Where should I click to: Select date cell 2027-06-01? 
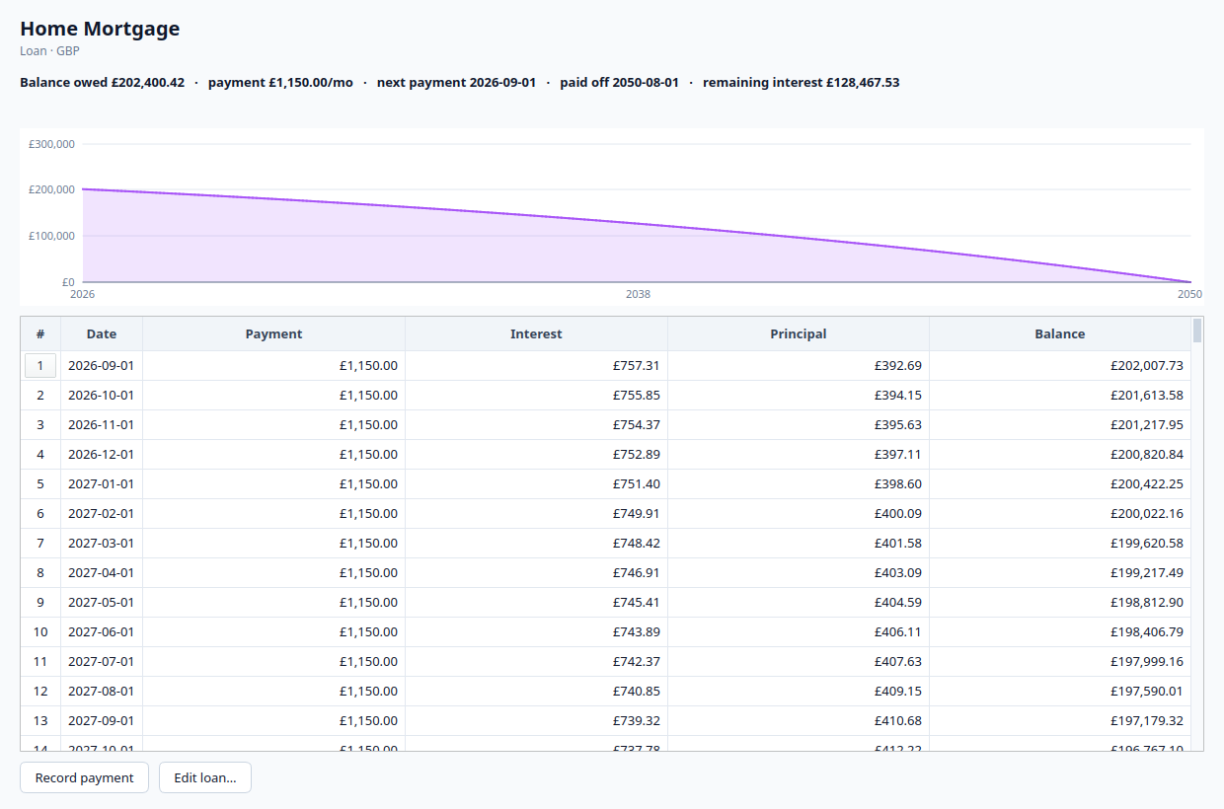point(102,632)
